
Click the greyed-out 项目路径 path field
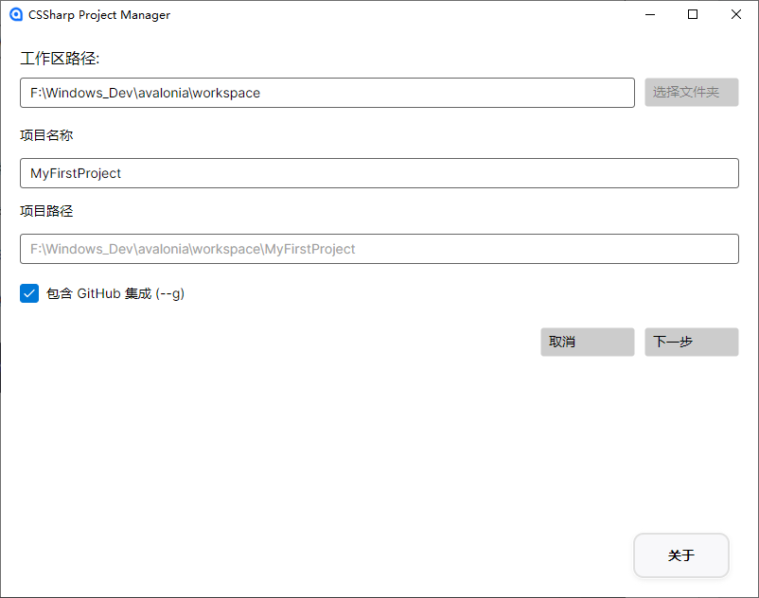point(379,249)
